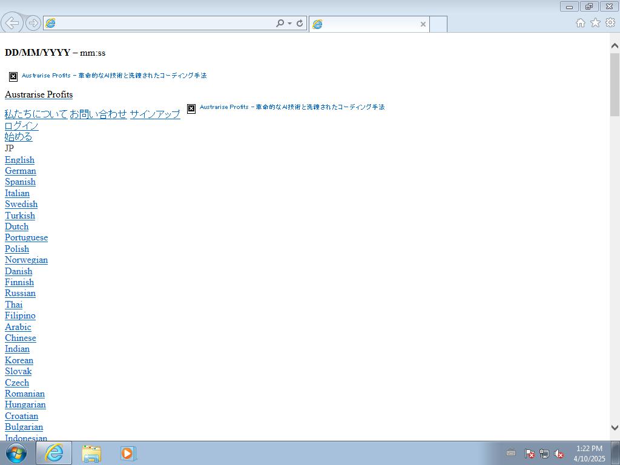Screen dimensions: 620x465
Task: Go back using the browser Back arrow
Action: (x=12, y=23)
